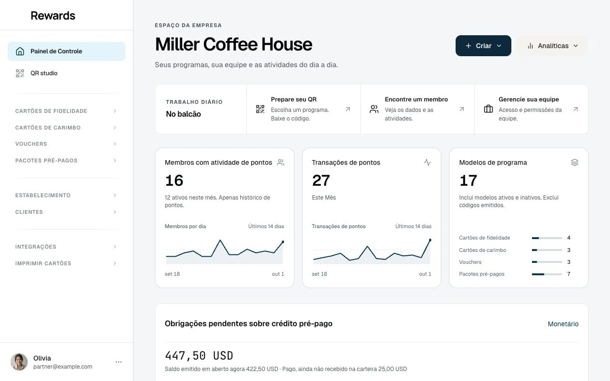Click QR code icon in Prepare seu QR
The image size is (610, 381).
click(260, 109)
